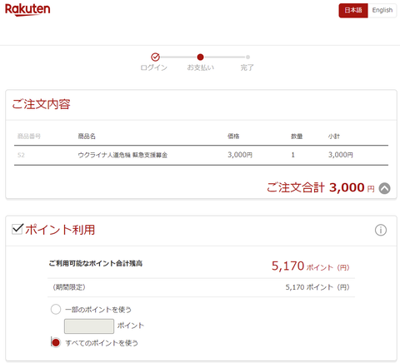Click product name ウクライナ人道危機 row text
This screenshot has height=363, width=400.
(122, 155)
